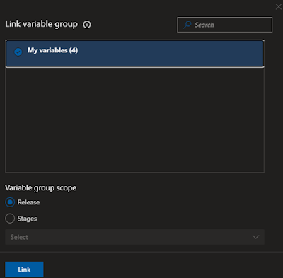Click empty area in variable group list

coord(134,120)
